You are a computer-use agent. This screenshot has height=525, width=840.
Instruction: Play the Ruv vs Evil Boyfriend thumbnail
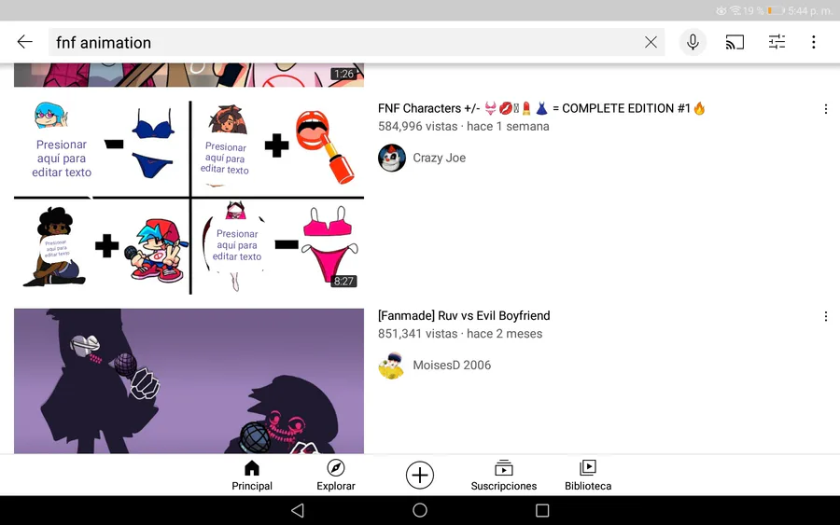(x=189, y=381)
